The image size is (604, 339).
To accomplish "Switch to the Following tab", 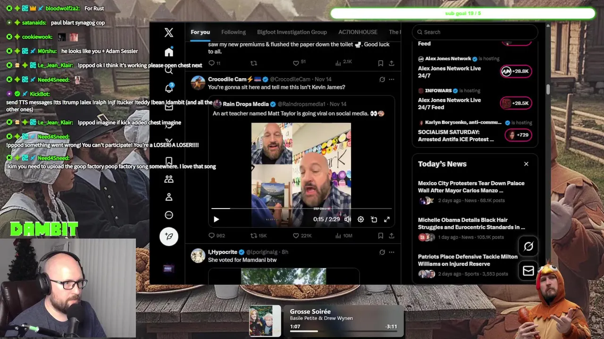I will tap(234, 32).
